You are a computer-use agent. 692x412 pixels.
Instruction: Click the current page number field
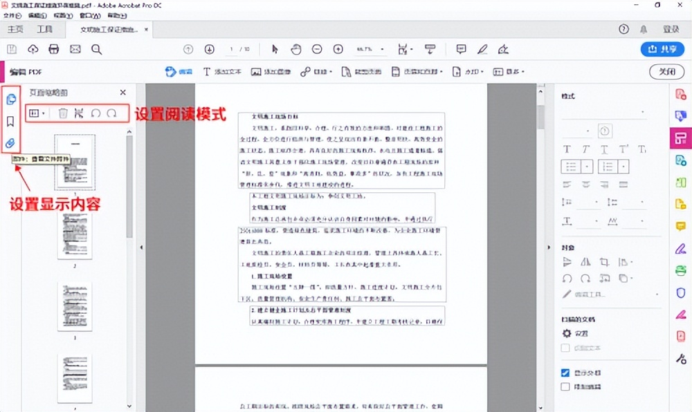[x=231, y=49]
